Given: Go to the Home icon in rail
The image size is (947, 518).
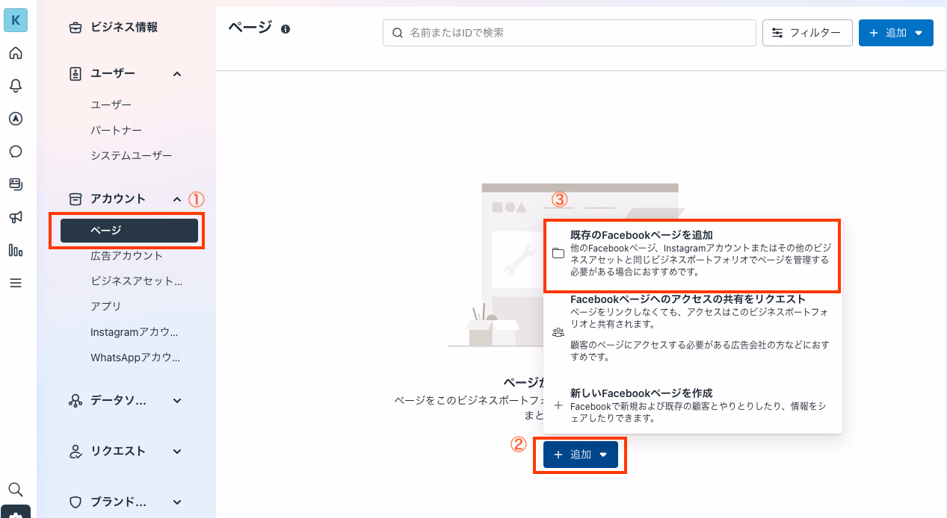Looking at the screenshot, I should click(x=16, y=53).
